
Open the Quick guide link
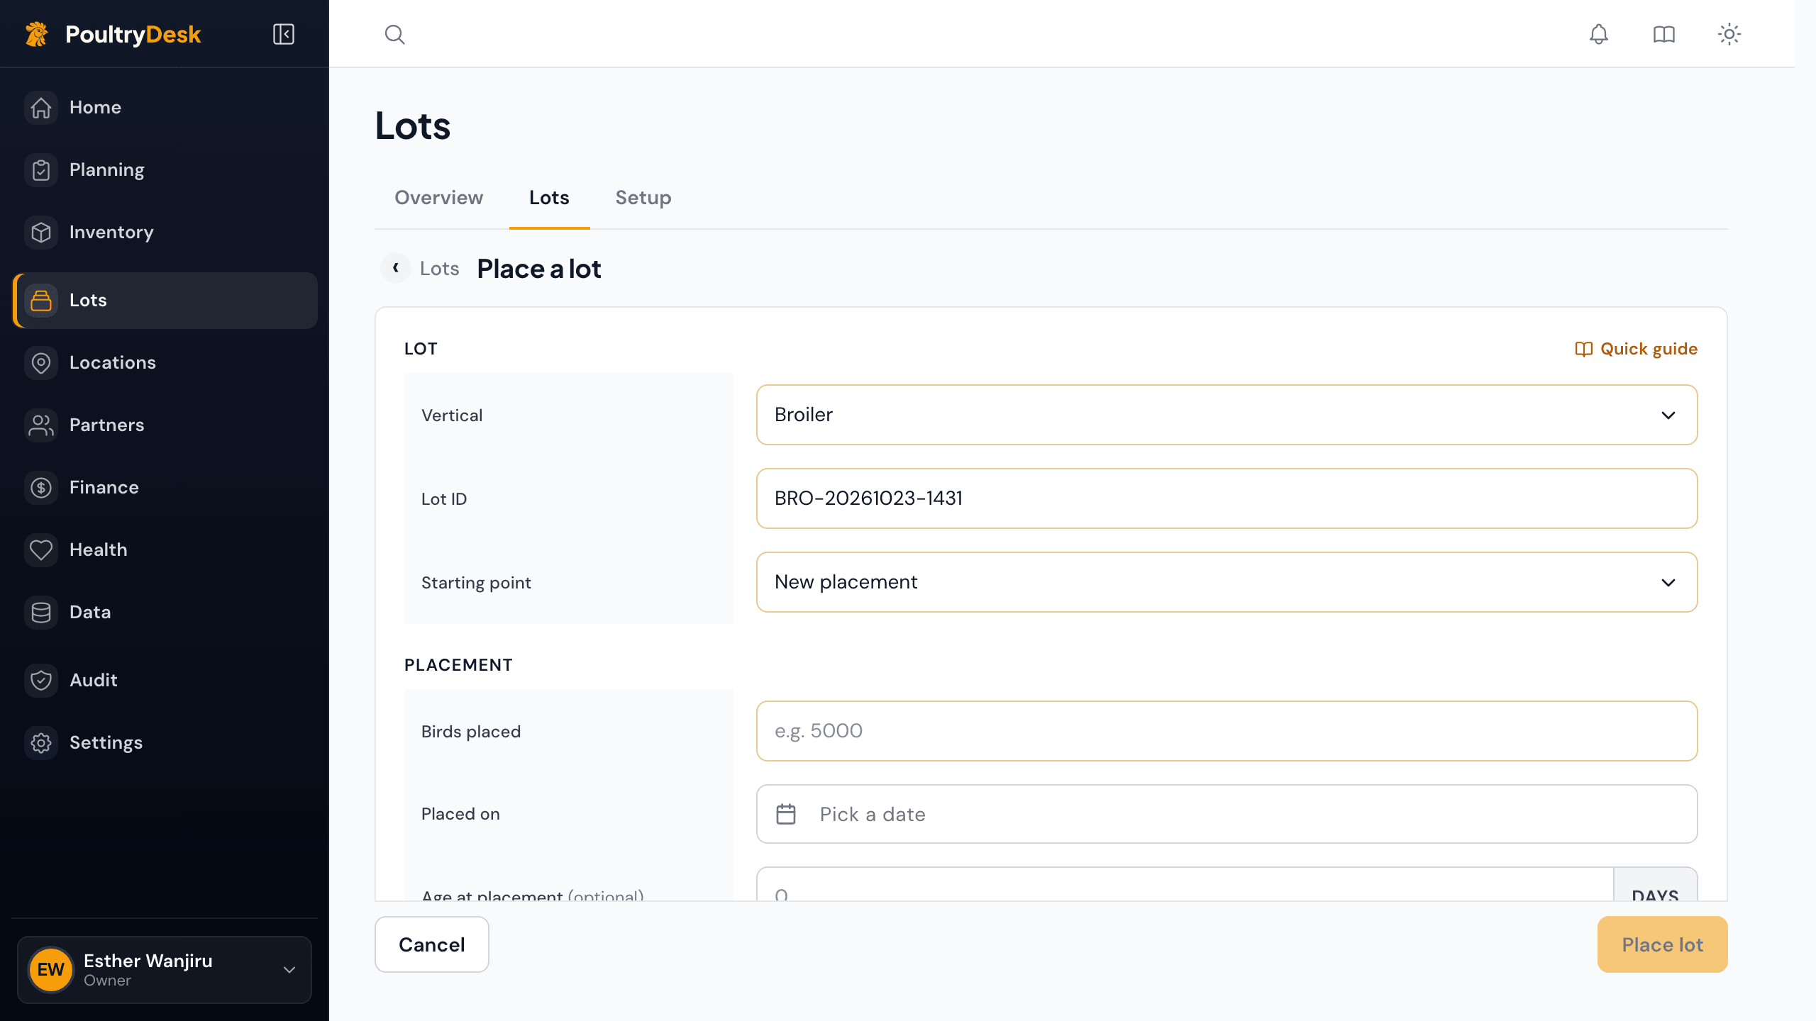1636,349
